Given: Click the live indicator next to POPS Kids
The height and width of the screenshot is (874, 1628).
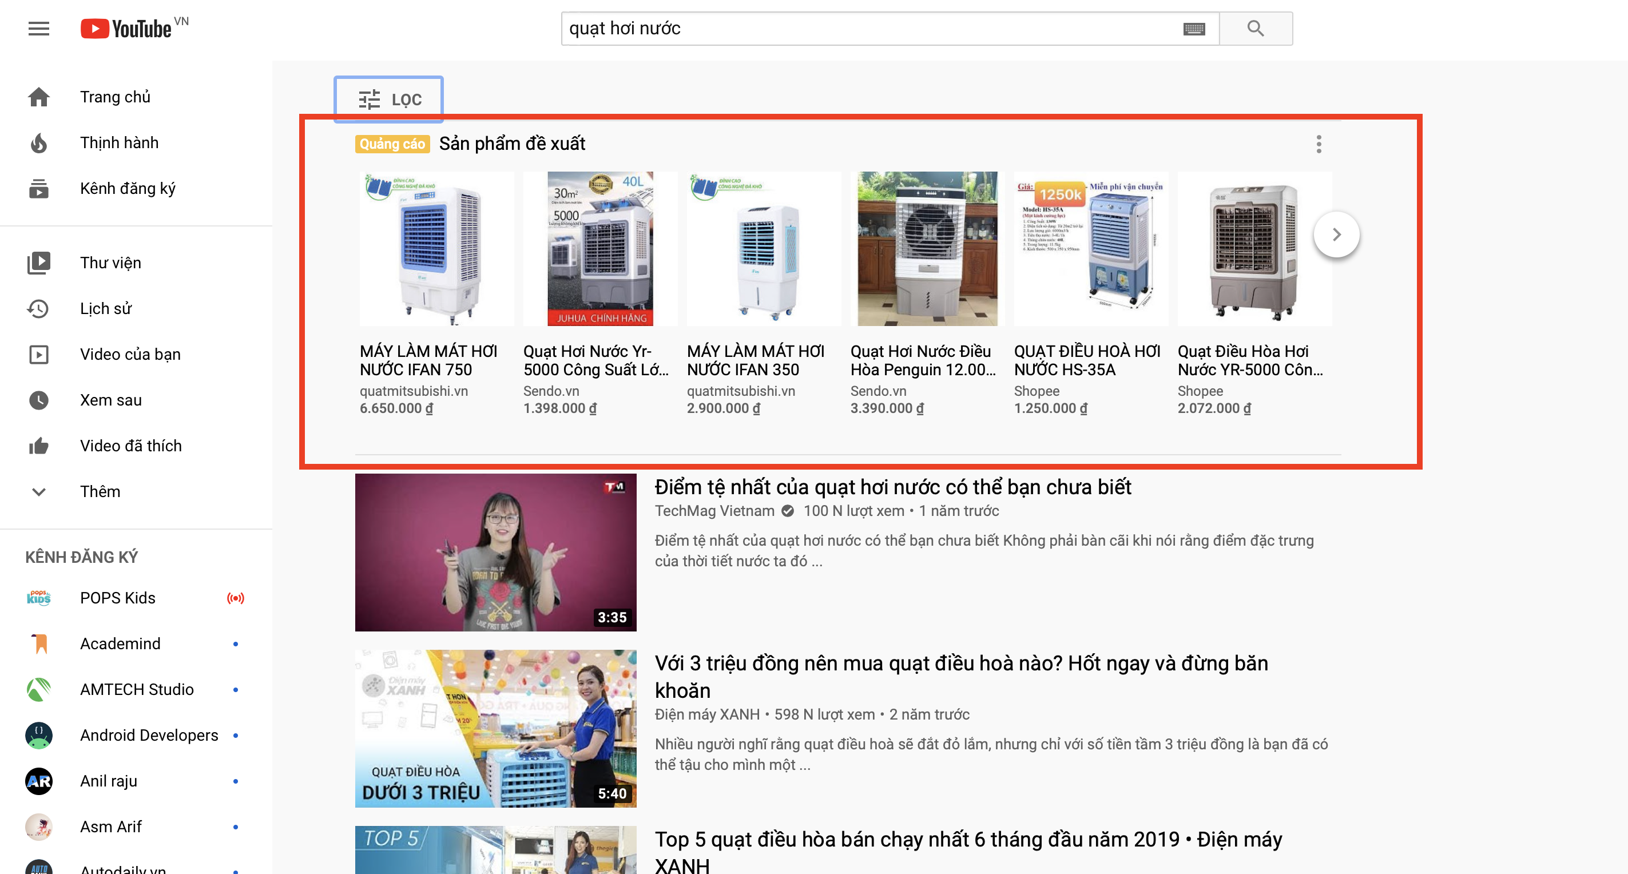Looking at the screenshot, I should [x=235, y=598].
